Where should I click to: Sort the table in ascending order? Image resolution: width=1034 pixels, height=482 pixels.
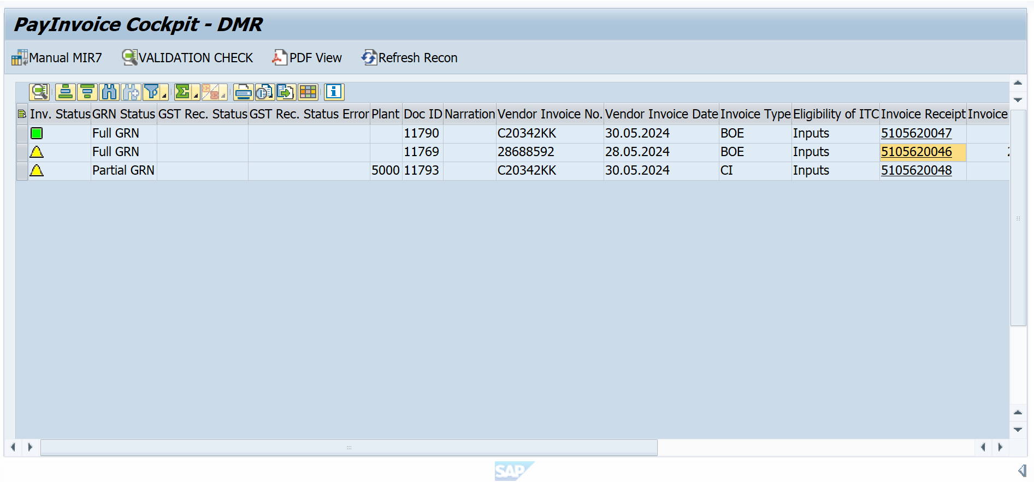point(66,92)
